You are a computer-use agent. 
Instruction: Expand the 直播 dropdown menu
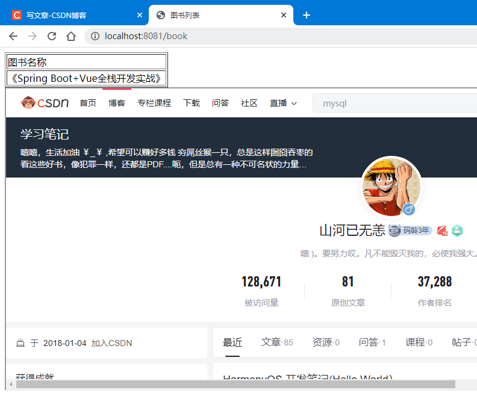pyautogui.click(x=283, y=103)
